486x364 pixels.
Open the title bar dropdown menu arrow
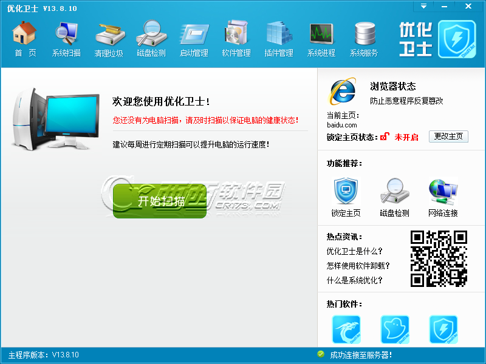pyautogui.click(x=423, y=6)
